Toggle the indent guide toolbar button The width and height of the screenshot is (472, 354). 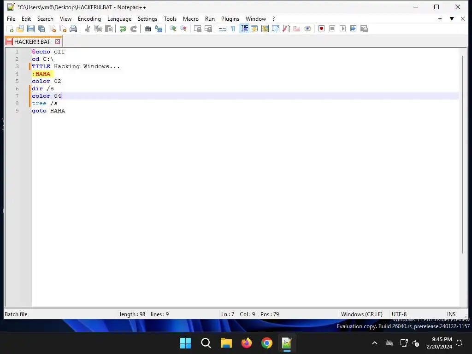click(x=244, y=29)
